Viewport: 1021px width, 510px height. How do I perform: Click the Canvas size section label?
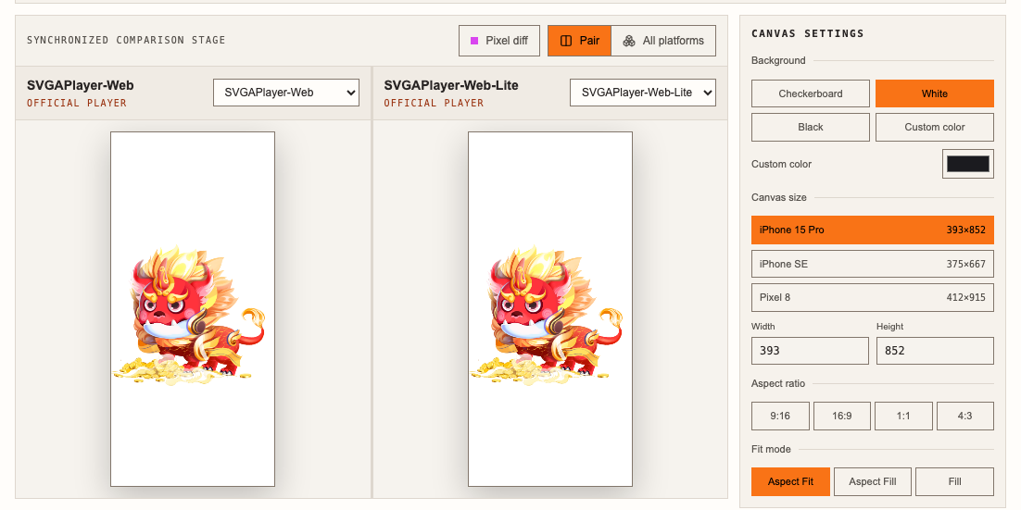click(x=779, y=197)
